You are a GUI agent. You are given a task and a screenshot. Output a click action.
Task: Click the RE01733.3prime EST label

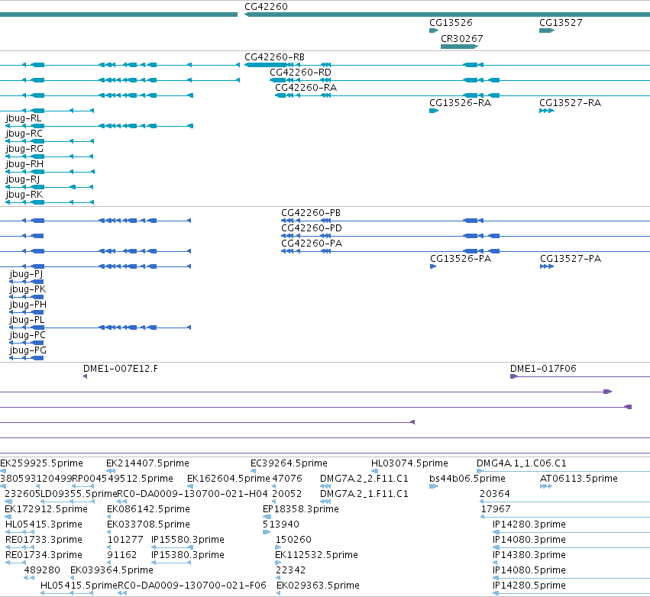point(44,540)
